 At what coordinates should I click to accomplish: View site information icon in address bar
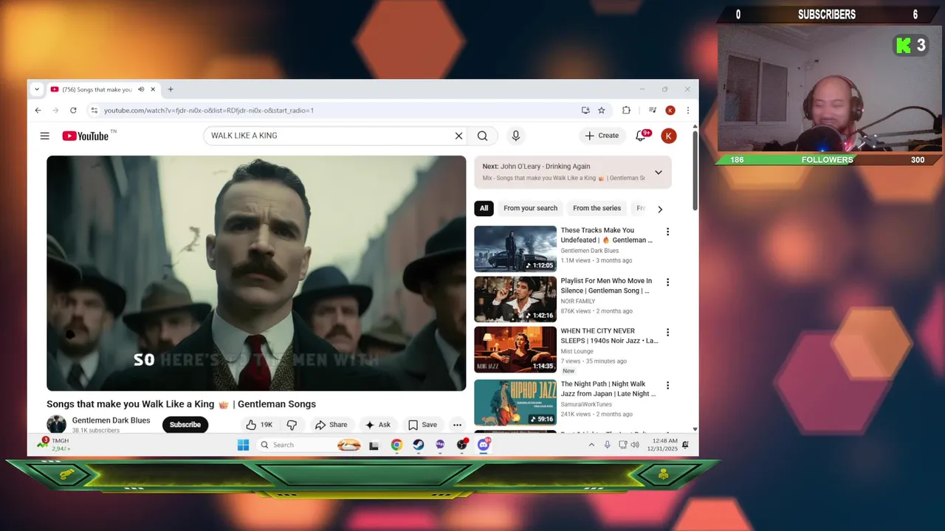(x=94, y=111)
